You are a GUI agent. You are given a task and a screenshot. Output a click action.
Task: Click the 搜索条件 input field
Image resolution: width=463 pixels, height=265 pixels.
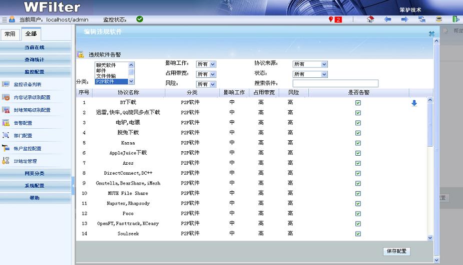pos(335,83)
